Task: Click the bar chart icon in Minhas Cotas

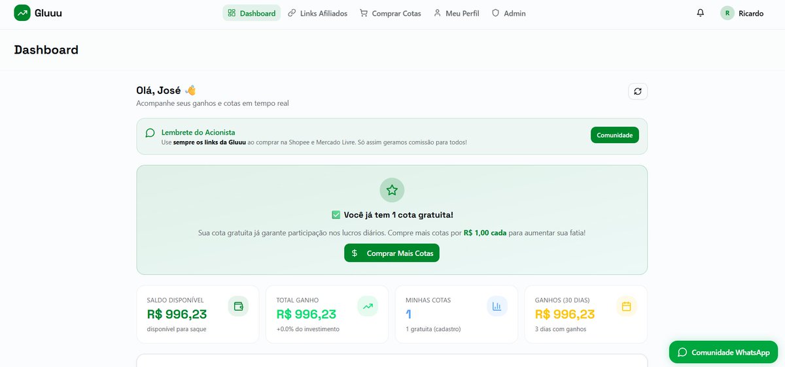Action: click(497, 306)
